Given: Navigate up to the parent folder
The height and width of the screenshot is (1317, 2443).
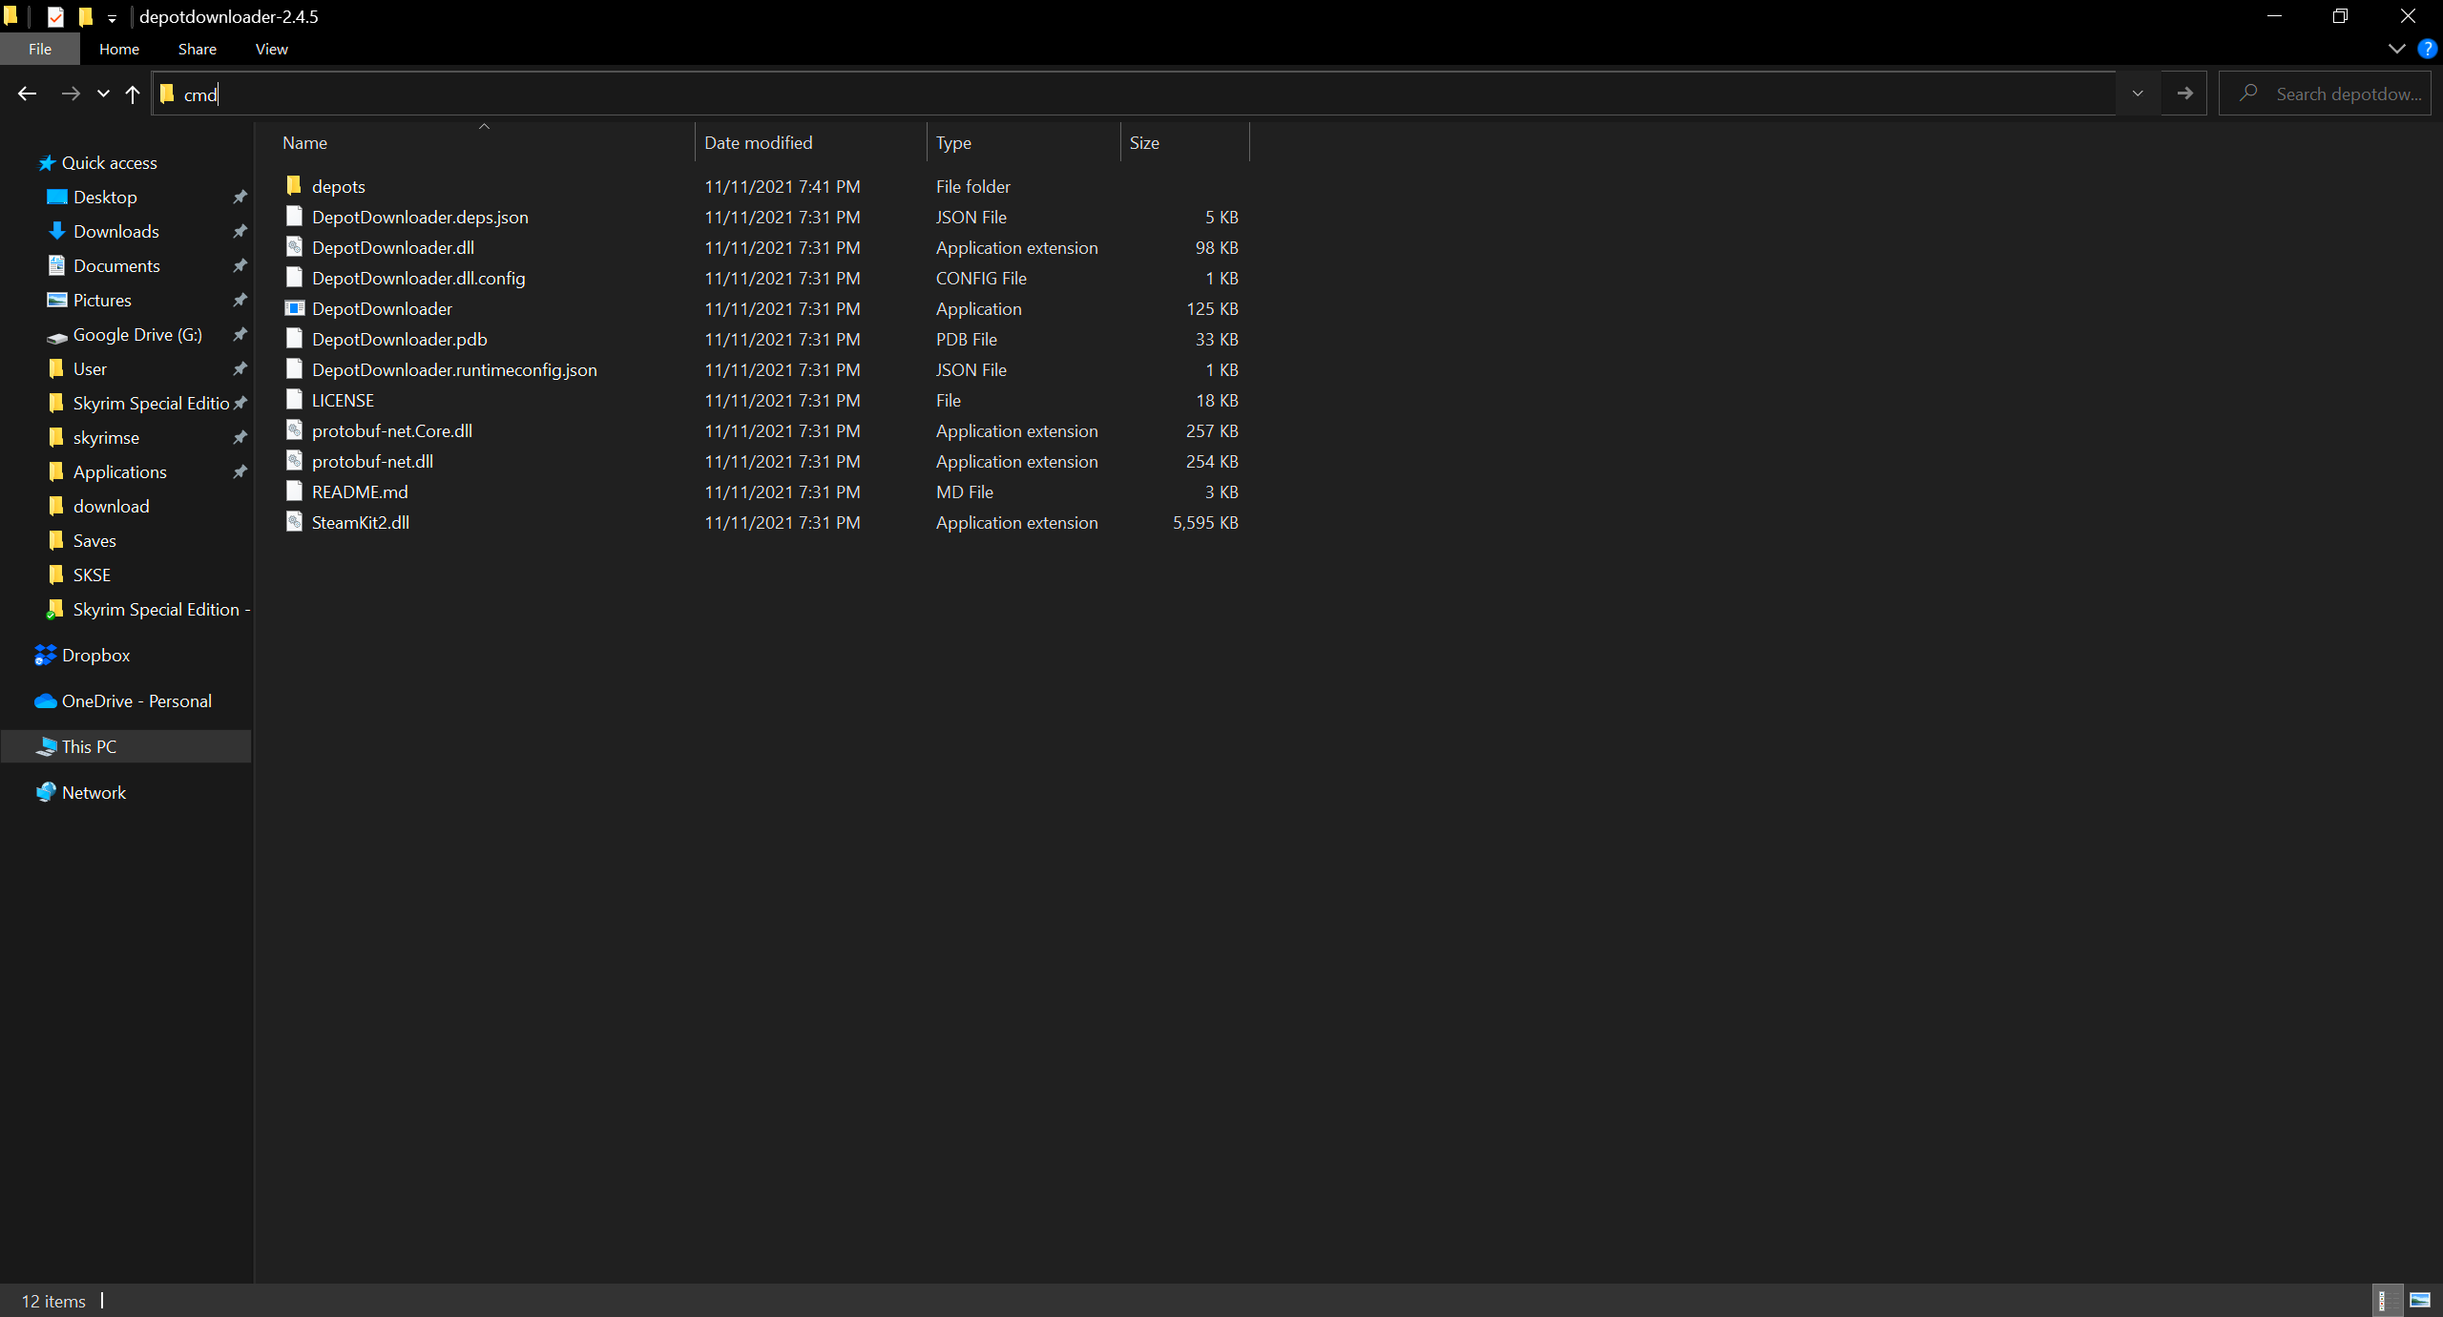Looking at the screenshot, I should (x=133, y=93).
